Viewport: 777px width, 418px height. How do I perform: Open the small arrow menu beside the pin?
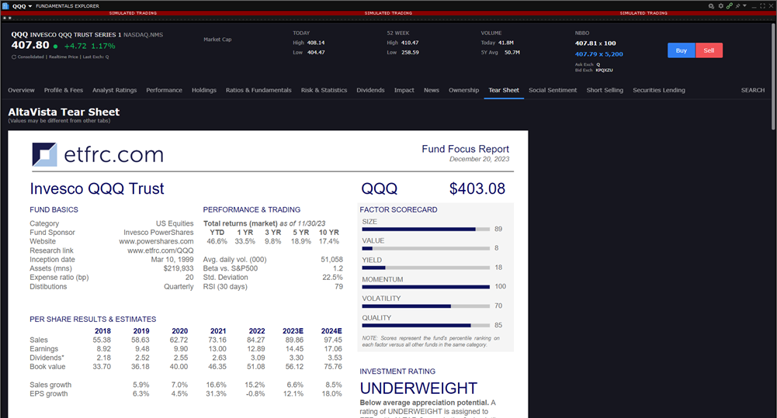click(745, 5)
